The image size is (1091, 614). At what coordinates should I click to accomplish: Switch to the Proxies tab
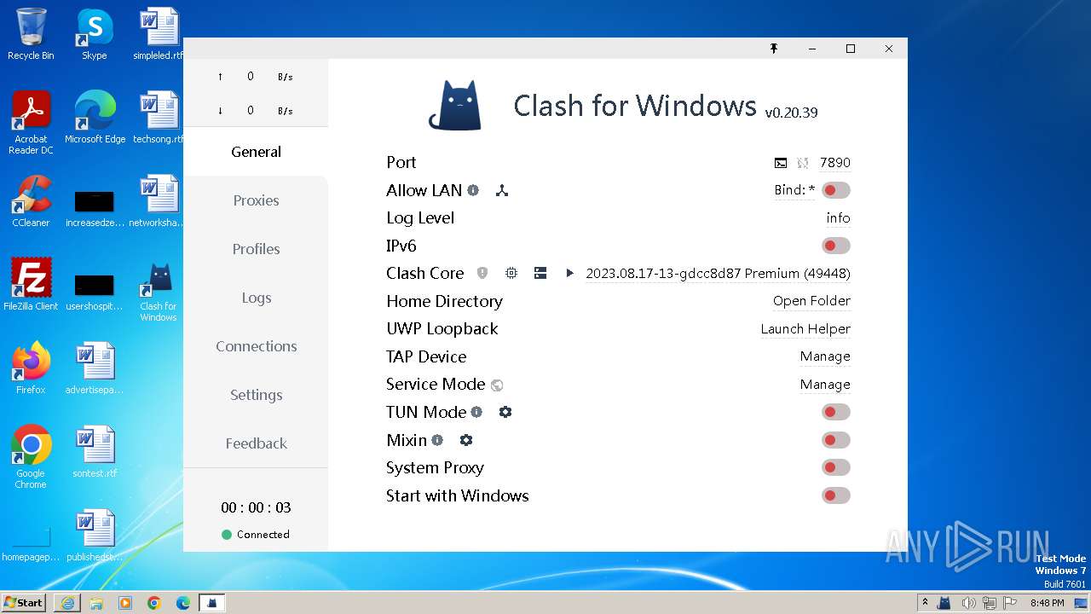click(256, 200)
